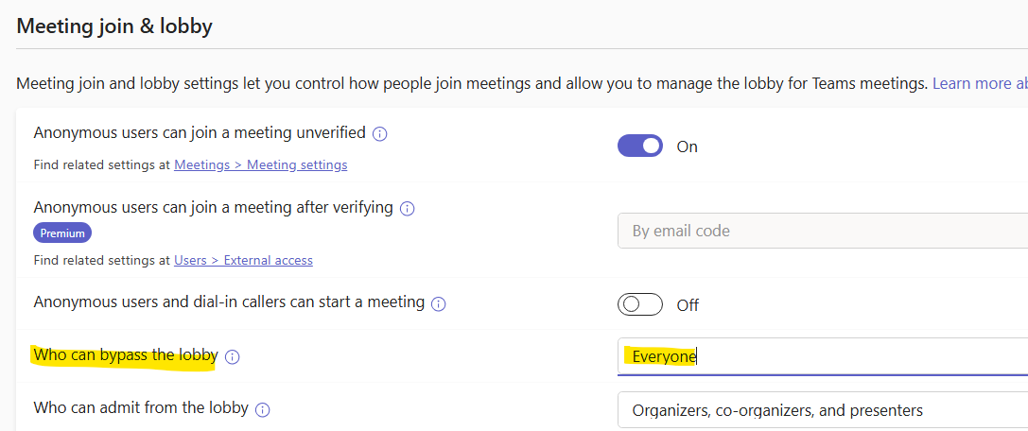
Task: Click the 'Meeting join & lobby' heading
Action: (114, 26)
